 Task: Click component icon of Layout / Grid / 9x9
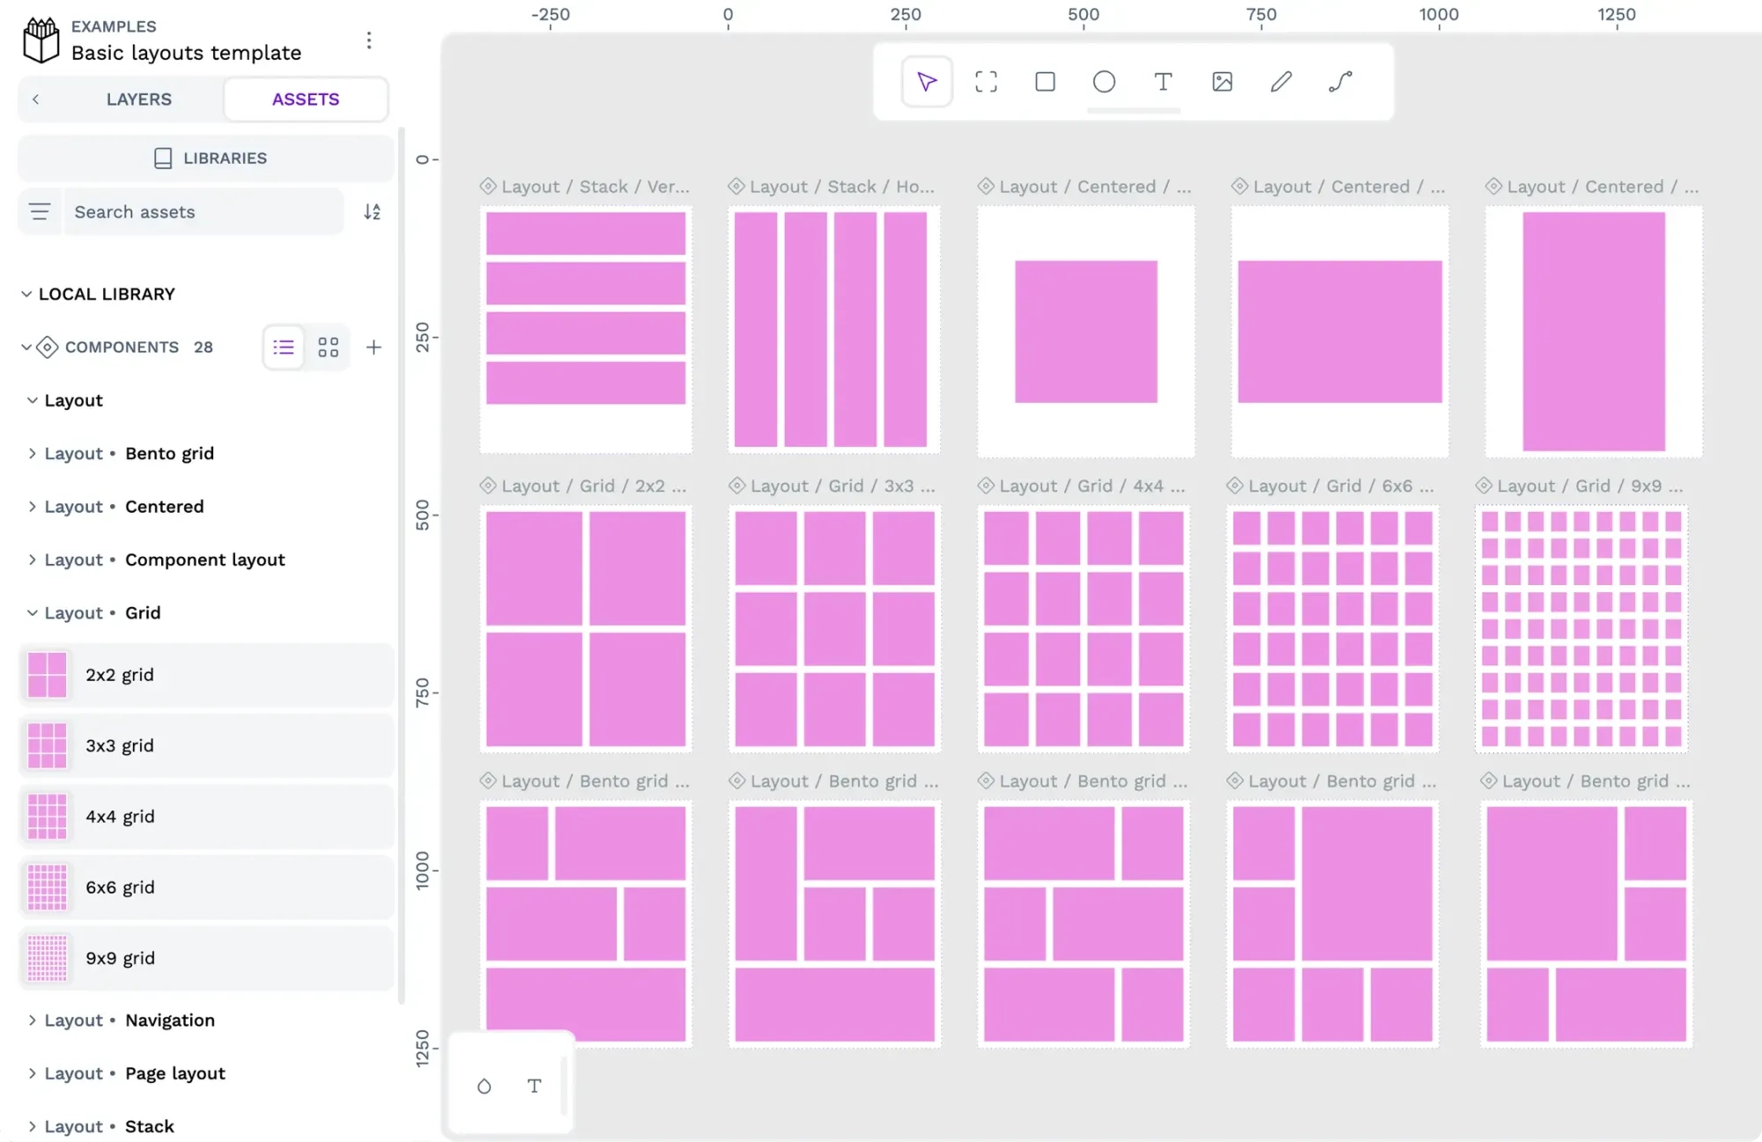click(x=1484, y=486)
